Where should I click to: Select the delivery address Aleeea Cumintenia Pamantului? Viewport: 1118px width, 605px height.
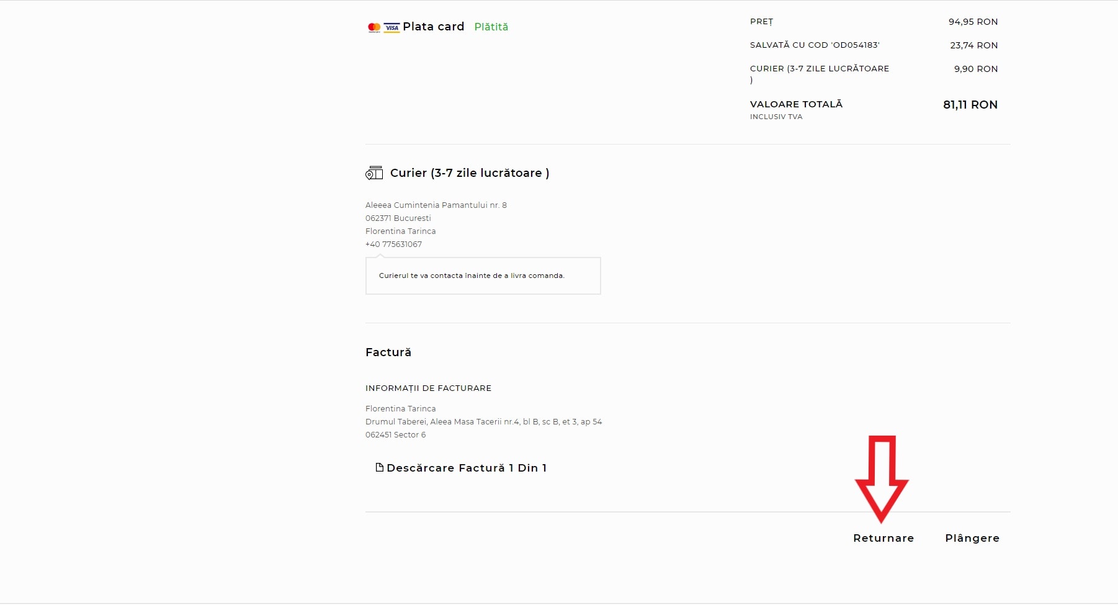point(436,205)
